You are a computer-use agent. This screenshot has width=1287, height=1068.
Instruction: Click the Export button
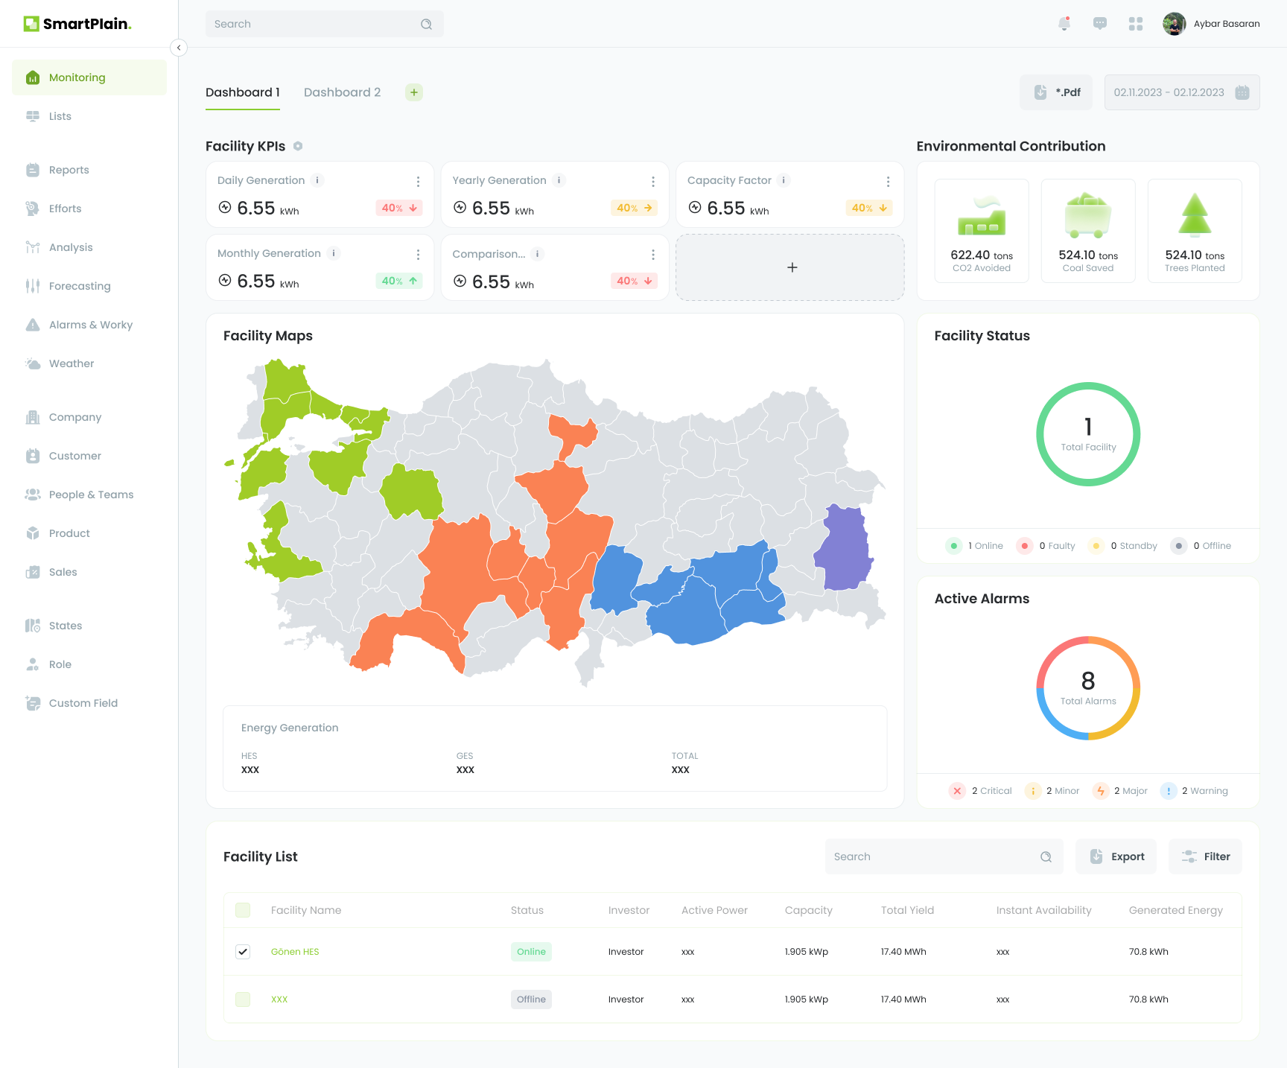pos(1116,856)
